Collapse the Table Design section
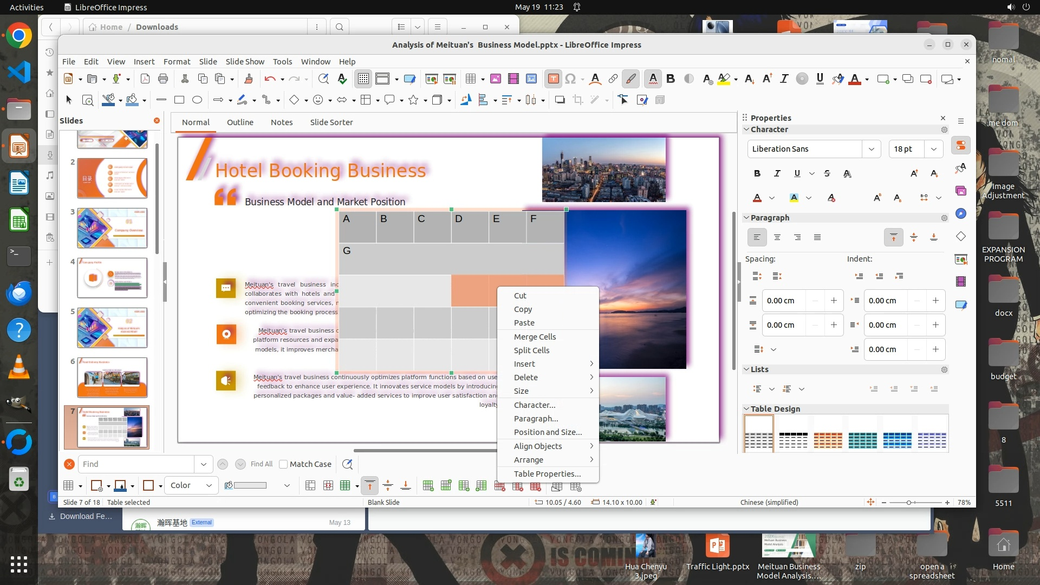This screenshot has width=1040, height=585. [x=746, y=409]
